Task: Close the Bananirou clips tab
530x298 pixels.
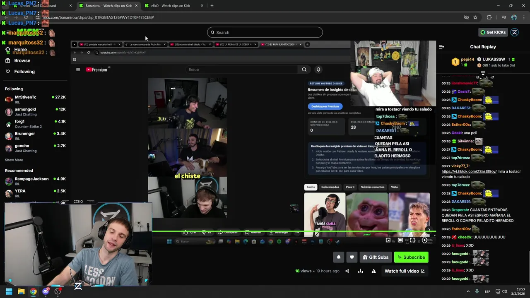Action: coord(136,6)
